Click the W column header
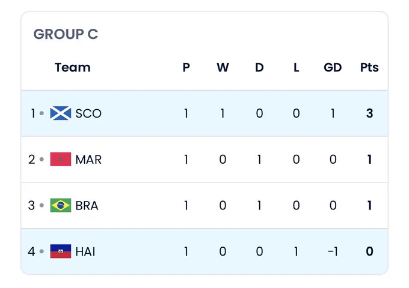The width and height of the screenshot is (409, 288). [223, 67]
